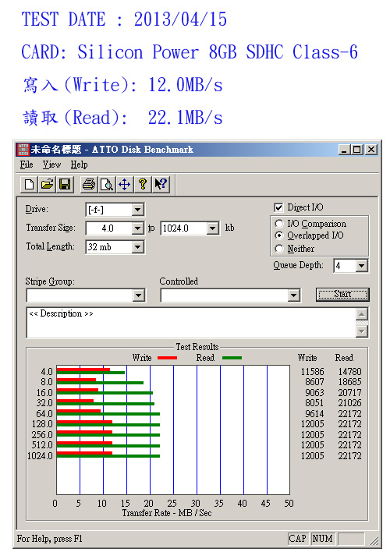Click the ATTO app icon in title bar

pos(23,150)
